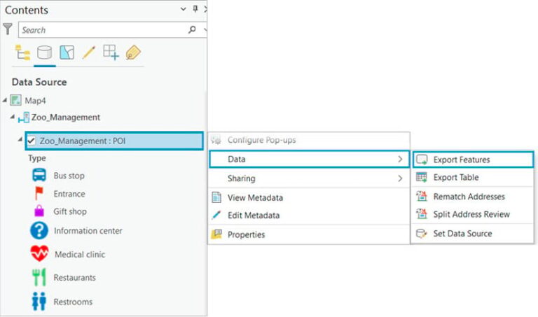Click the Export Table icon
This screenshot has width=538, height=317.
pyautogui.click(x=422, y=177)
